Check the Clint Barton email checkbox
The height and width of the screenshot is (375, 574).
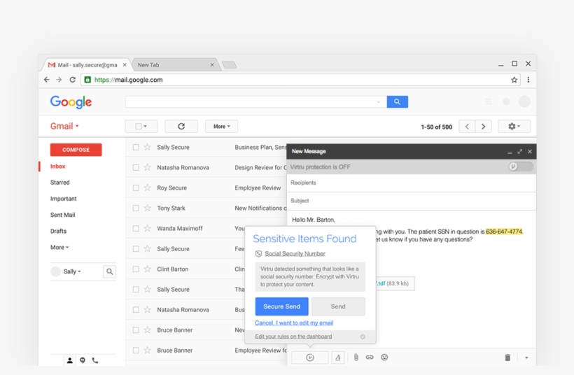click(x=136, y=269)
